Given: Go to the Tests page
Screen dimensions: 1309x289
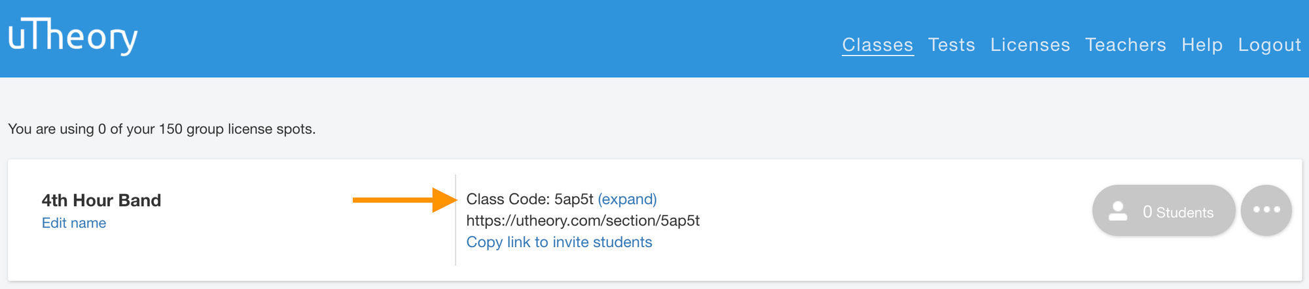Looking at the screenshot, I should click(x=952, y=44).
